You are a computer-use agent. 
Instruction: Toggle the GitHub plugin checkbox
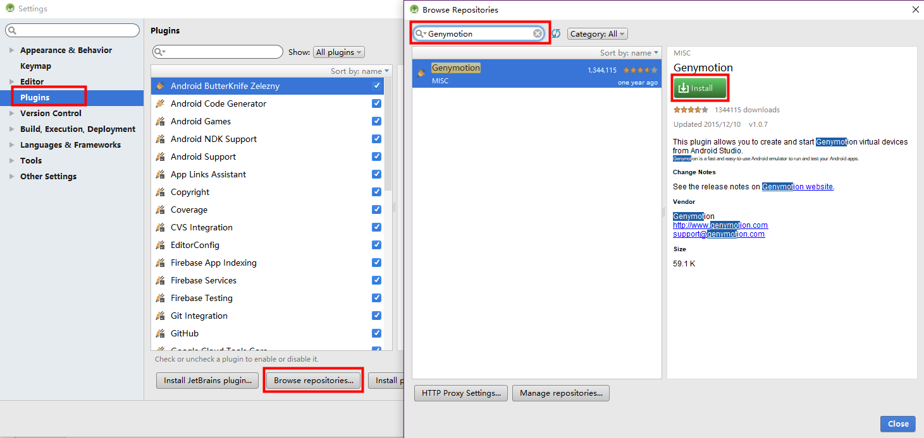coord(376,333)
